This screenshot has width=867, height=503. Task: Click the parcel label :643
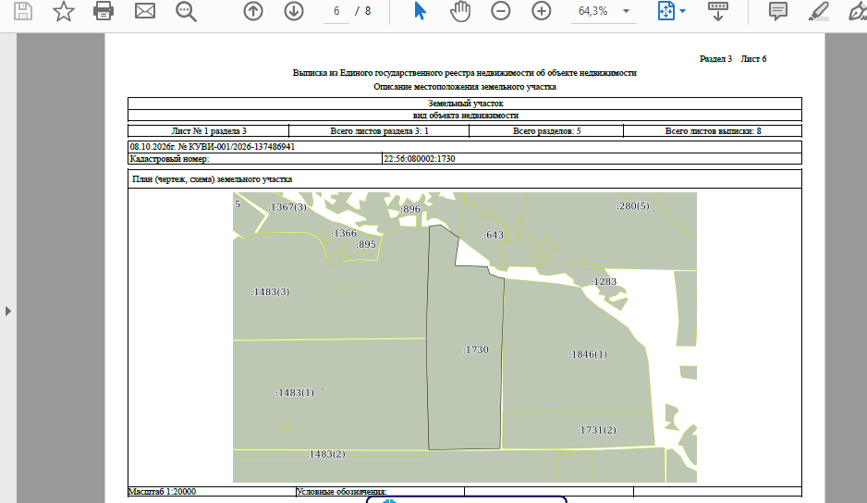(x=494, y=235)
